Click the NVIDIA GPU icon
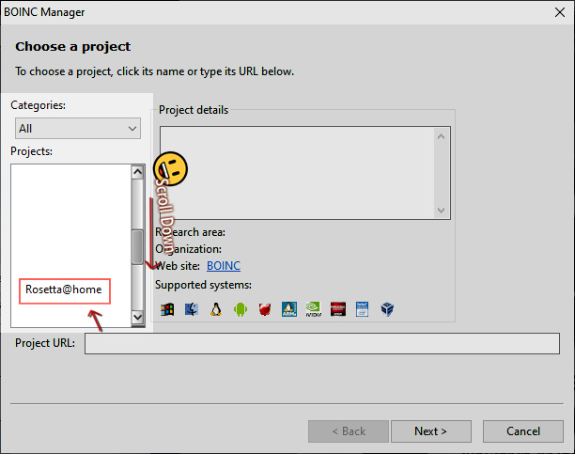This screenshot has height=454, width=575. [314, 309]
